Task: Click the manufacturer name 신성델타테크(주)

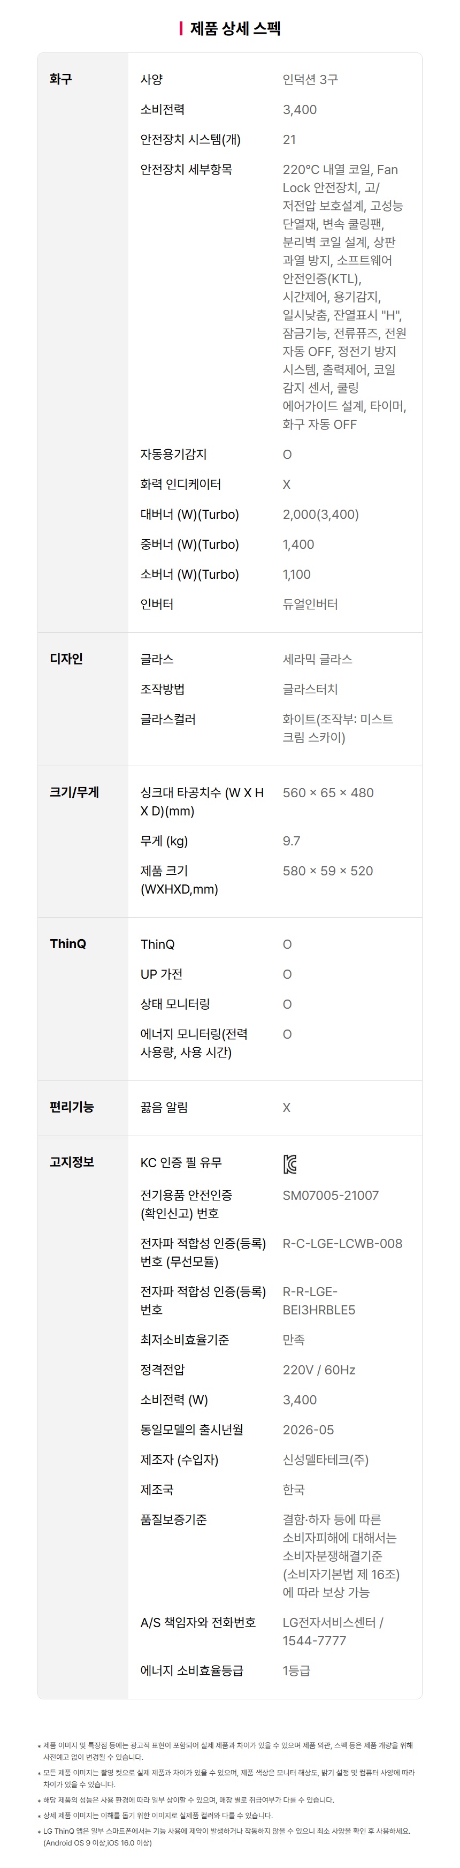Action: tap(325, 1459)
